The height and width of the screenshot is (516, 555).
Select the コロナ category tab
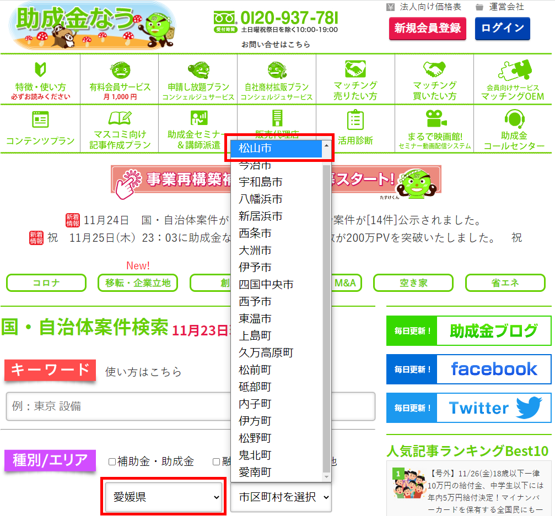46,283
